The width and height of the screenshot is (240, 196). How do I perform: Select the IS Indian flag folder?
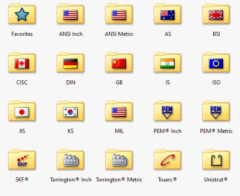(167, 63)
